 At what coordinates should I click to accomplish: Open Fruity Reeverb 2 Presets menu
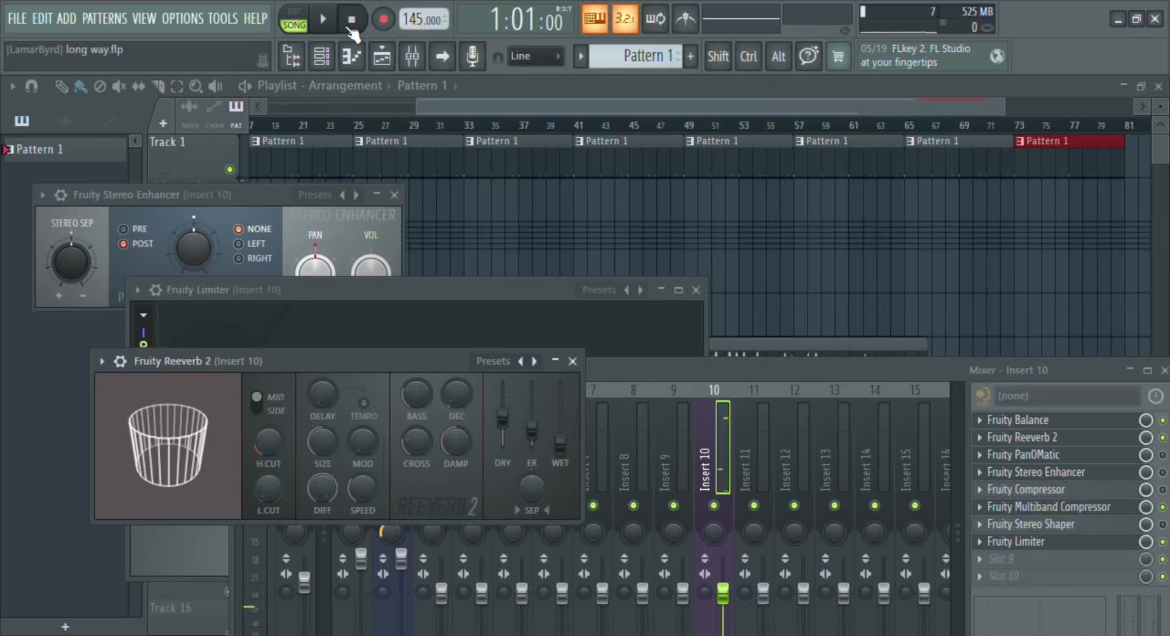point(493,361)
